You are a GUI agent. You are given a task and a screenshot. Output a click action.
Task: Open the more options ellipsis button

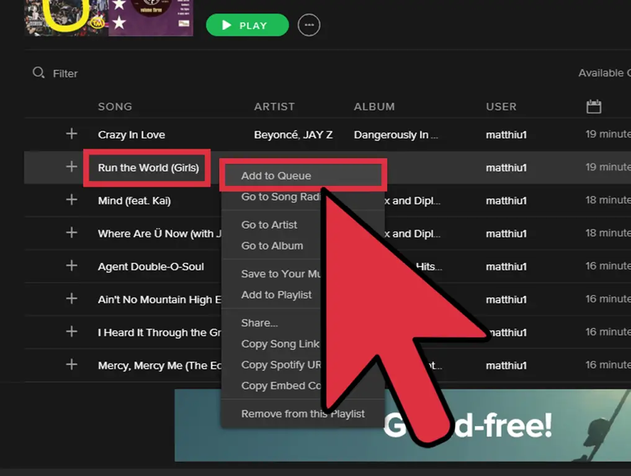point(308,25)
